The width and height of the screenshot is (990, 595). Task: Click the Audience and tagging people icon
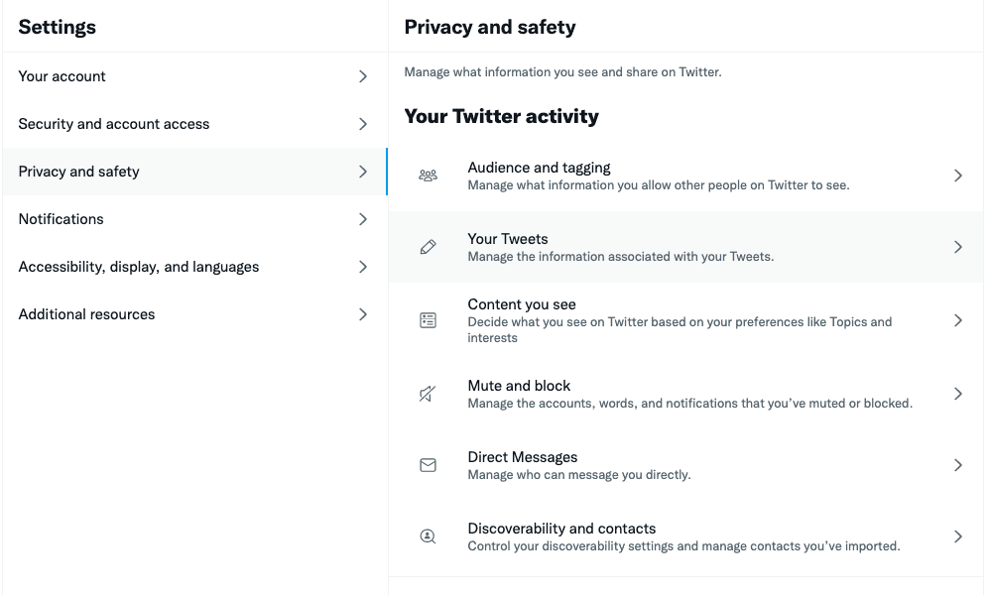point(428,176)
